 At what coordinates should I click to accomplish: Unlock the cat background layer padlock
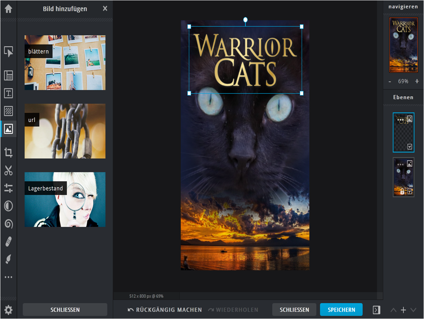point(402,191)
